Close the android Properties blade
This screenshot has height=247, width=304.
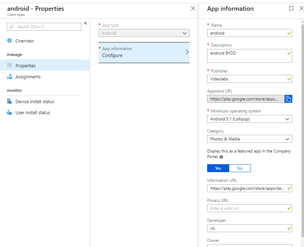click(193, 8)
